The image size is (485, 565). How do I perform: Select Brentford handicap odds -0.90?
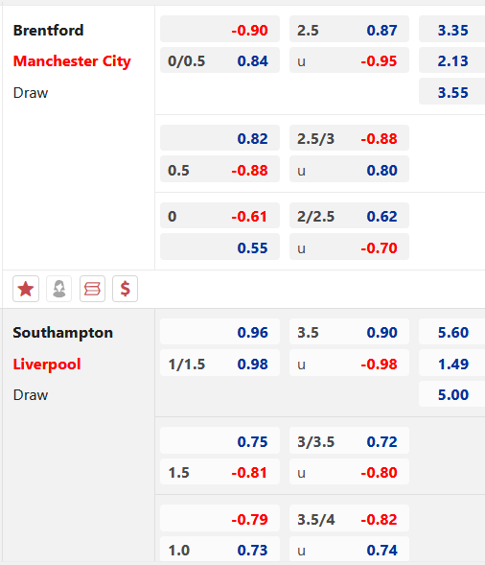click(219, 30)
